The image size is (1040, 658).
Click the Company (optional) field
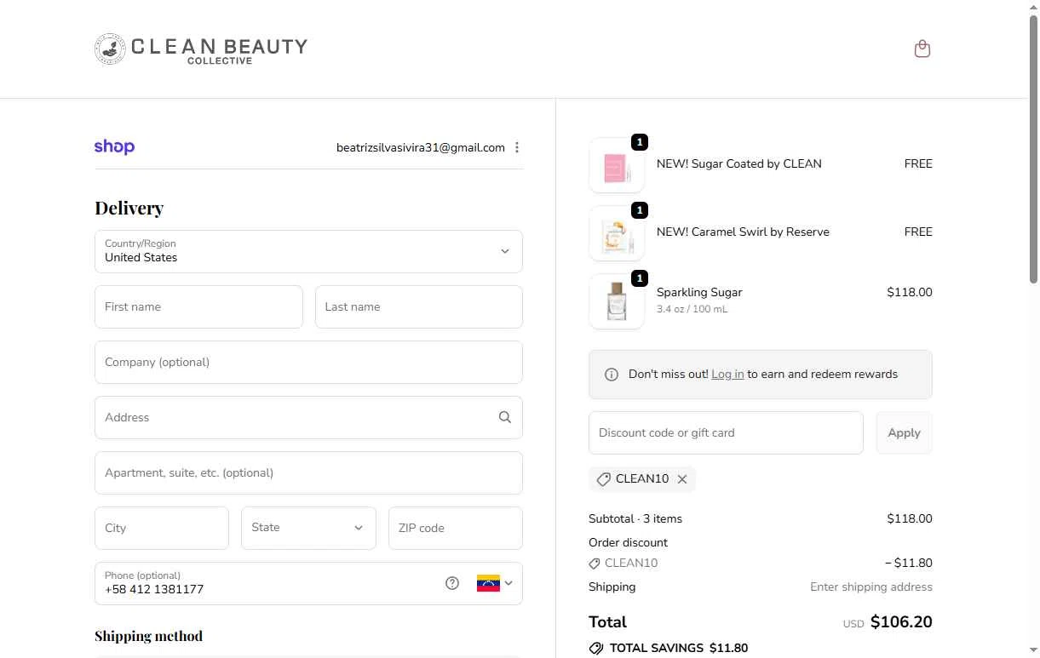click(x=308, y=362)
